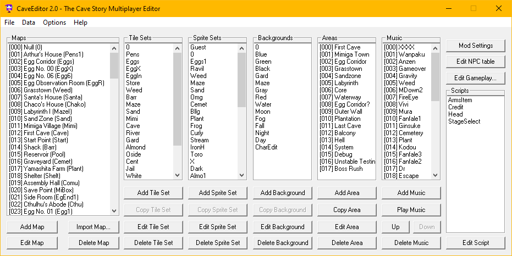Viewport: 512px width, 256px height.
Task: Click Add Sprite Set button
Action: (x=218, y=193)
